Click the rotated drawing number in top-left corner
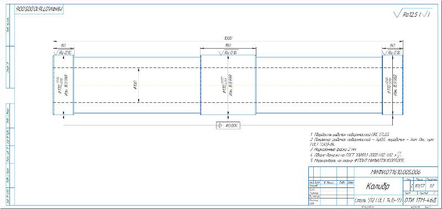 (39, 9)
